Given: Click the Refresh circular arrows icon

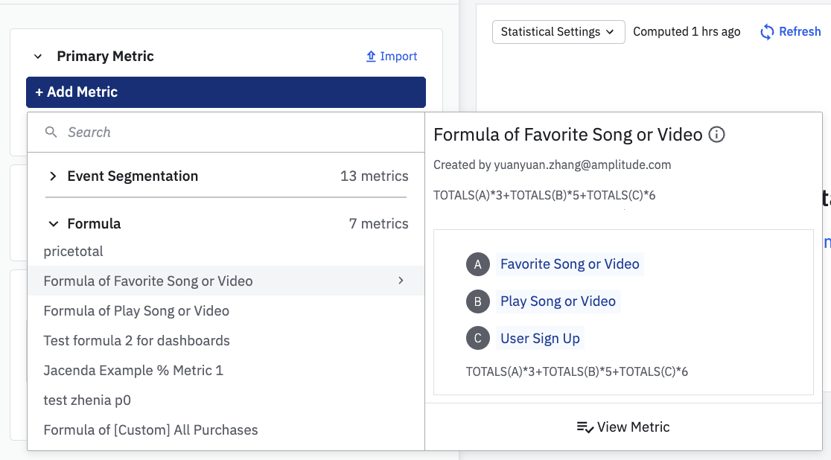Looking at the screenshot, I should click(x=767, y=32).
